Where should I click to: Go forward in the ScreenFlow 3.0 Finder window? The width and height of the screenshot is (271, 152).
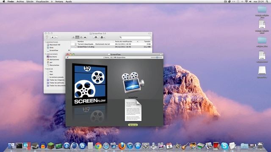(x=55, y=37)
